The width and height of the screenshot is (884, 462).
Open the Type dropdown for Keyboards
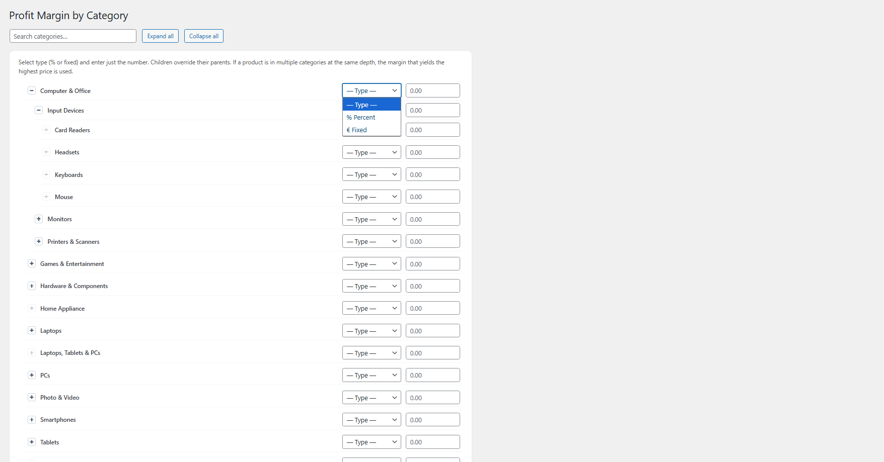click(372, 175)
